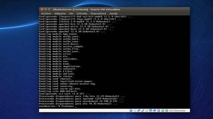Click the line 'Enabling module mime.'

(55, 64)
